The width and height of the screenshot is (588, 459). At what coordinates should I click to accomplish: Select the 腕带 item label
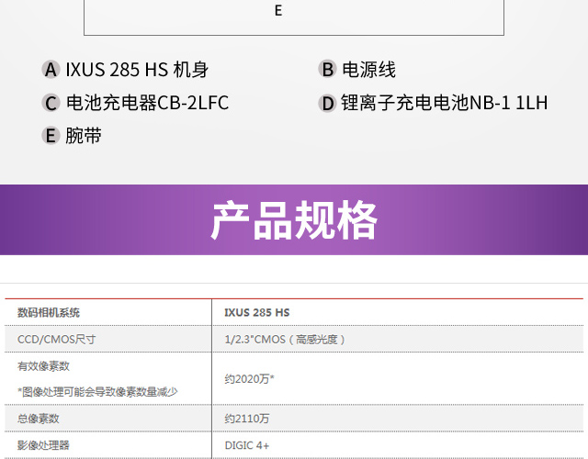point(84,136)
